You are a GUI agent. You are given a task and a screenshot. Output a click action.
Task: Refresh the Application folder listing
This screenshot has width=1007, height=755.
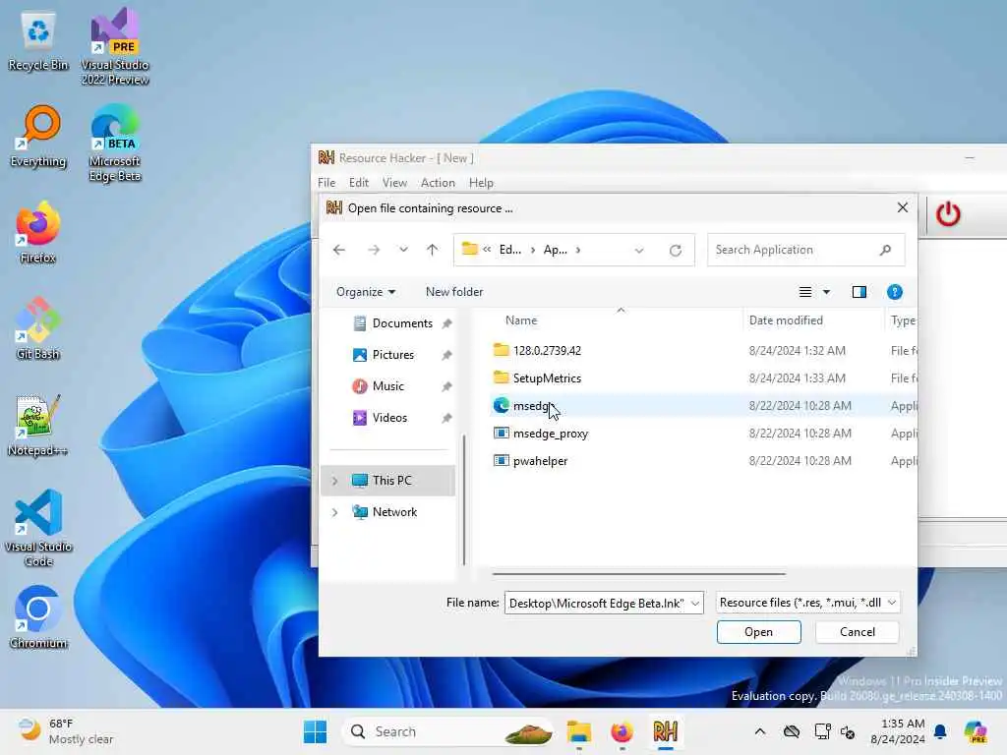(x=675, y=251)
